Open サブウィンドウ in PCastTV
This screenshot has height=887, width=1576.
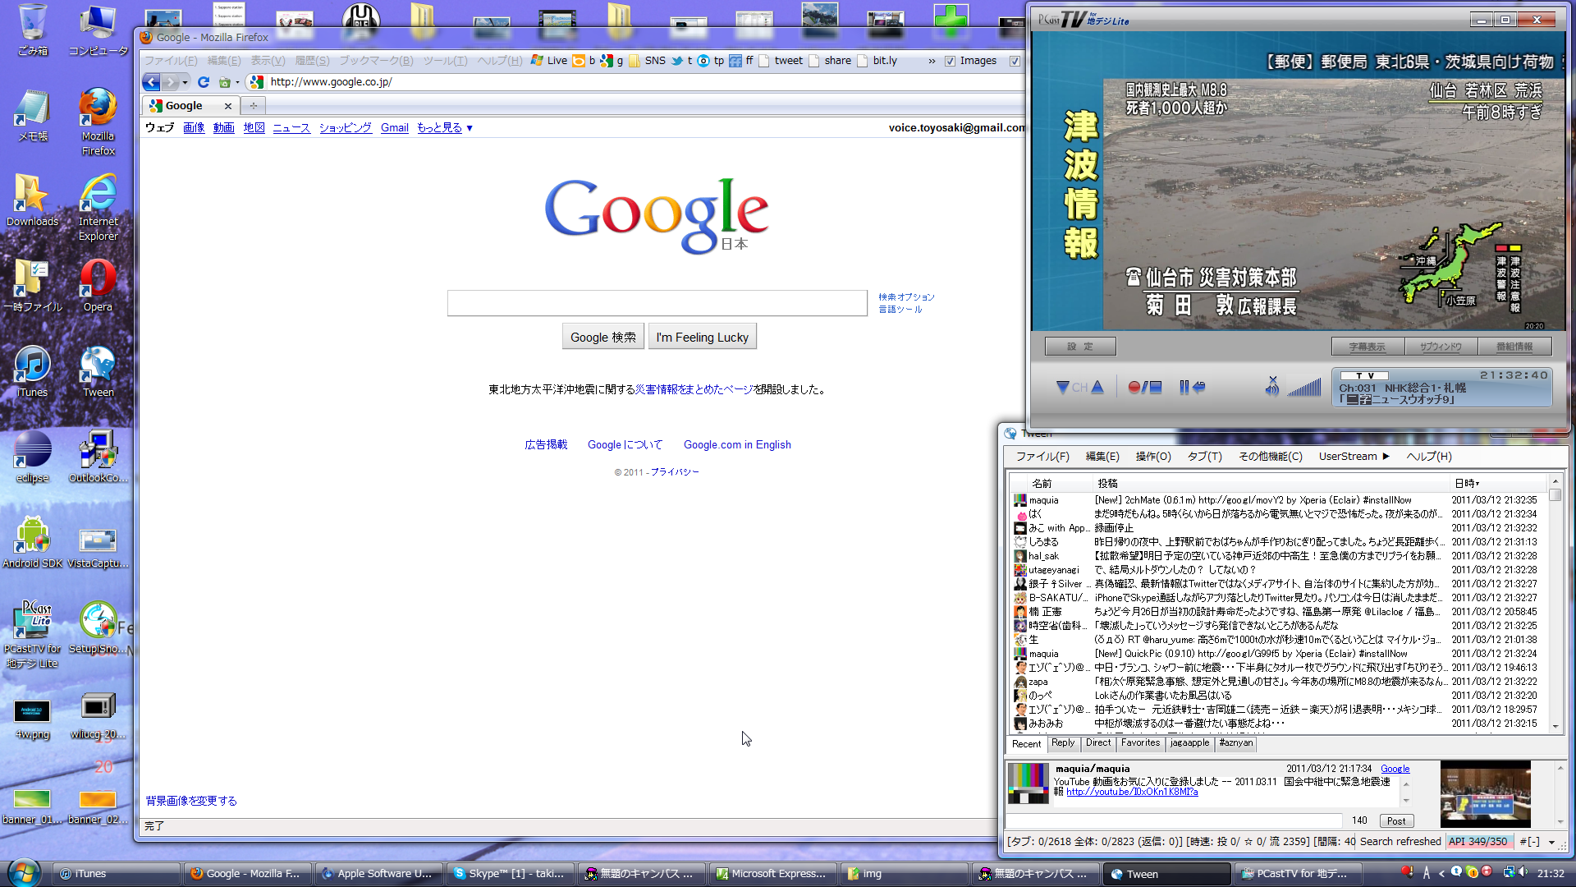point(1441,347)
